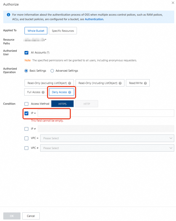Select Whole Bucket option
Viewport: 176px width, 221px height.
click(36, 31)
